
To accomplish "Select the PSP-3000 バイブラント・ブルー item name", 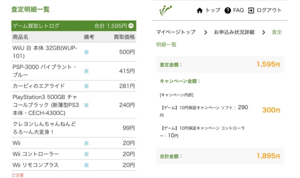I will [44, 71].
